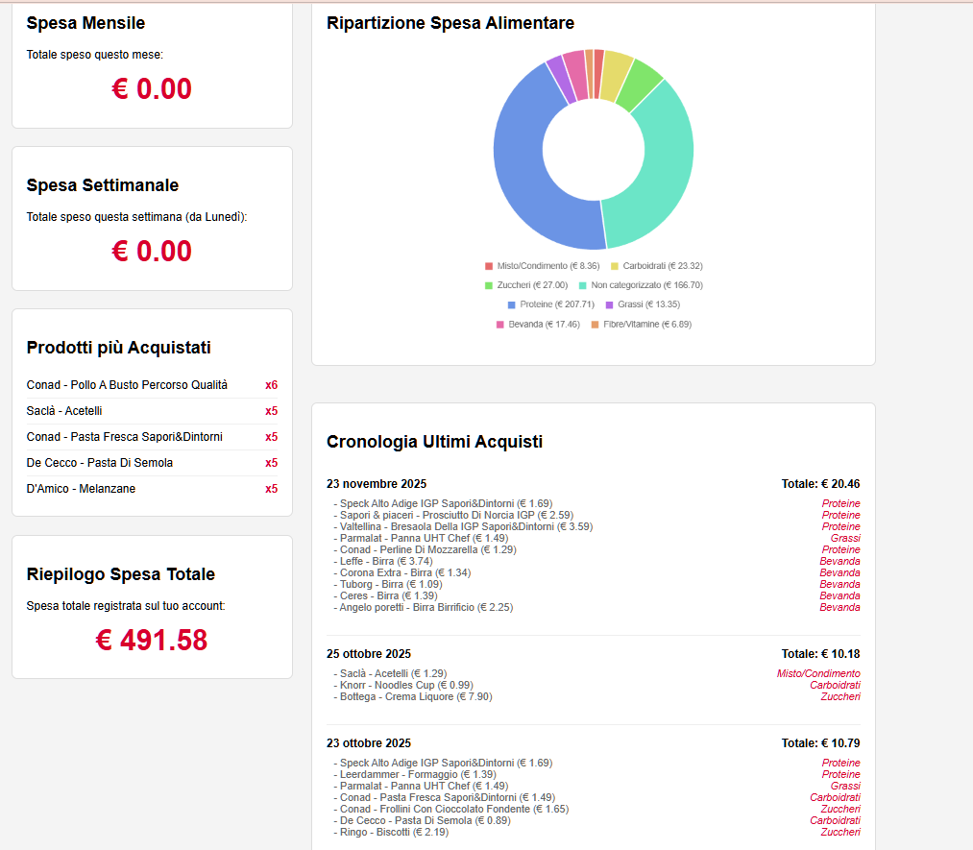Click the red Misto/Condimento legend swatch

click(489, 266)
